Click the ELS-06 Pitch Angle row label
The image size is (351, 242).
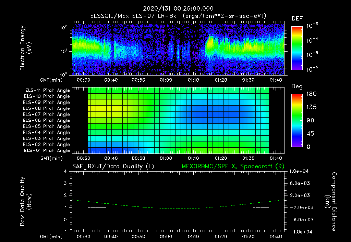click(x=46, y=120)
